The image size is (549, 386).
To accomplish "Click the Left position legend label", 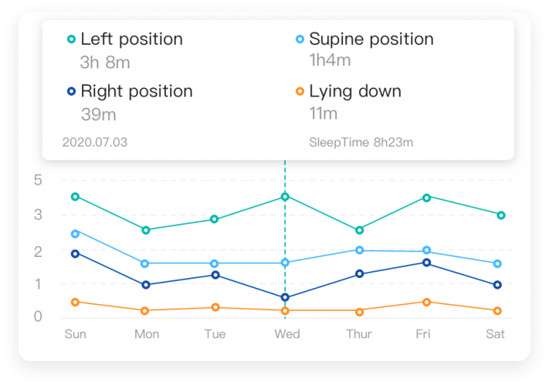I will pyautogui.click(x=131, y=39).
